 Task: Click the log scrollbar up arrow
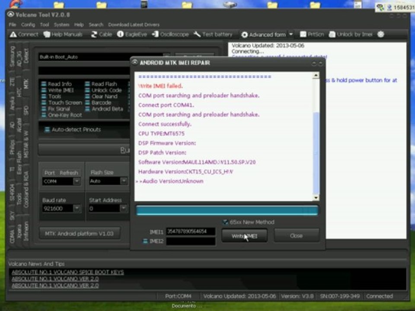coord(316,75)
